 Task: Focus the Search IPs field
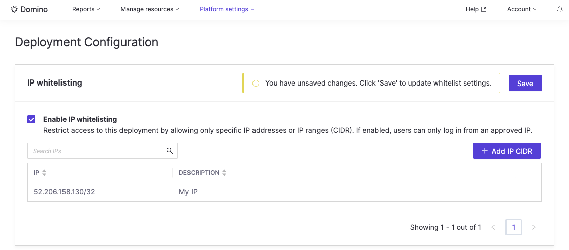point(95,151)
